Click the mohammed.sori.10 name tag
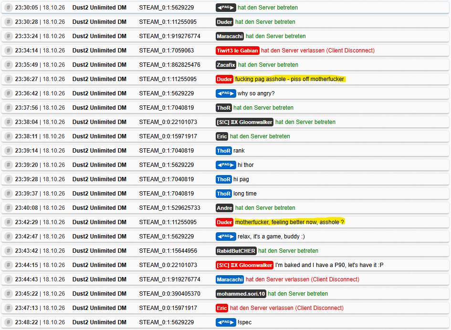 [241, 294]
